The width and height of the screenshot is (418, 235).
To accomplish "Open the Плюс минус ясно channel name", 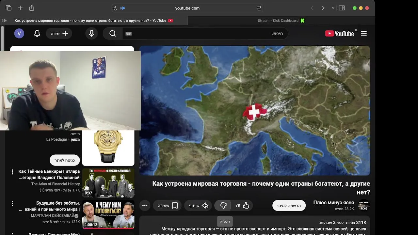I will (x=334, y=203).
